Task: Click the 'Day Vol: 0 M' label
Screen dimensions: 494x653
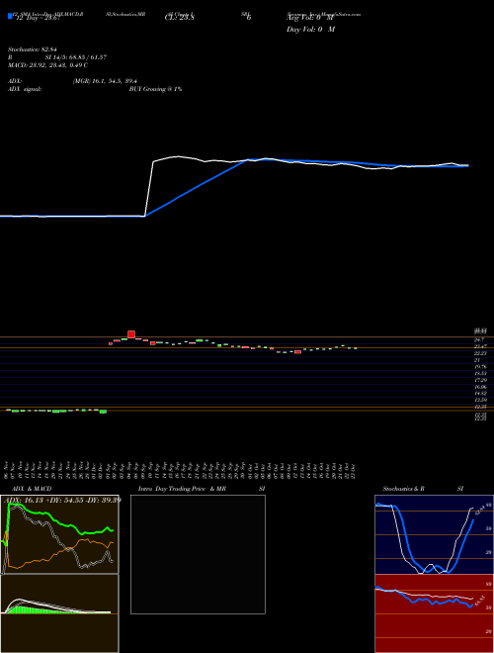Action: [x=310, y=30]
